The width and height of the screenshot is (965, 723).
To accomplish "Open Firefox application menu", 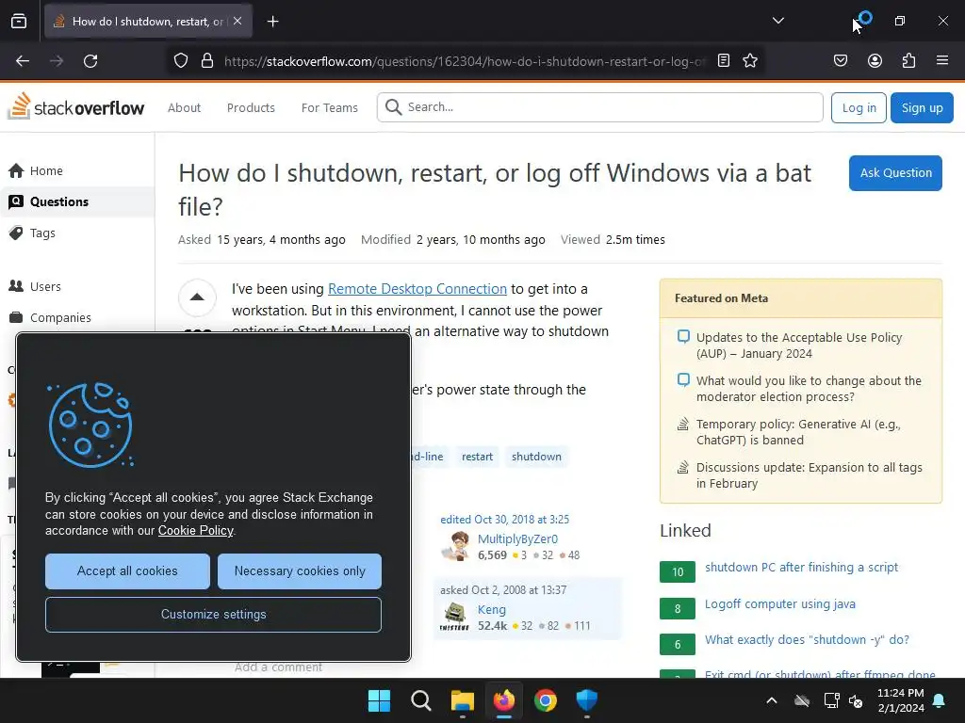I will pyautogui.click(x=942, y=61).
